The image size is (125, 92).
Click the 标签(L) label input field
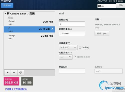pyautogui.click(x=72, y=71)
